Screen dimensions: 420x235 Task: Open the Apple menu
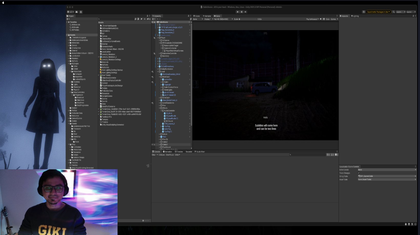click(x=3, y=2)
